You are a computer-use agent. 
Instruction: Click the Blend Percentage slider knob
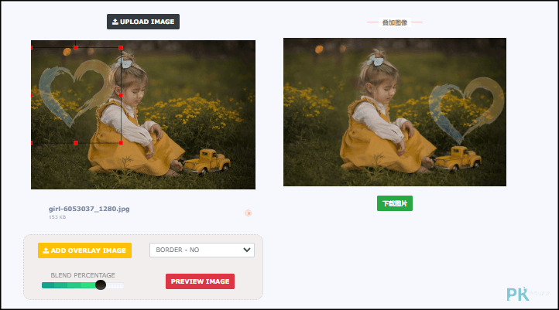coord(101,284)
